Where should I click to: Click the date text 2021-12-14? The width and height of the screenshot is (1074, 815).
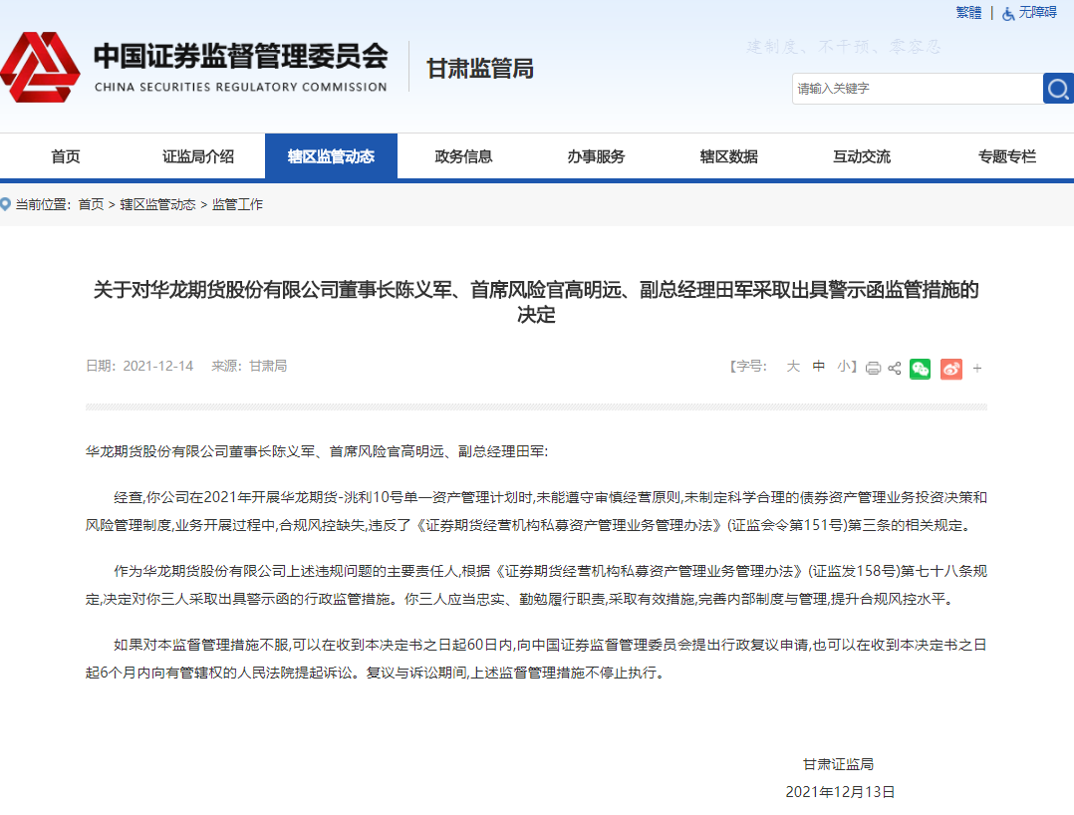point(158,367)
